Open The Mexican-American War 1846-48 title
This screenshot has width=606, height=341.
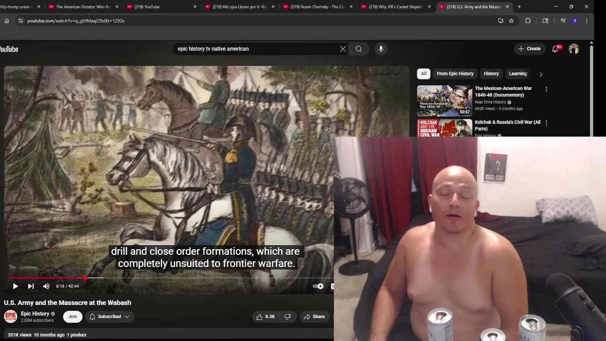503,91
